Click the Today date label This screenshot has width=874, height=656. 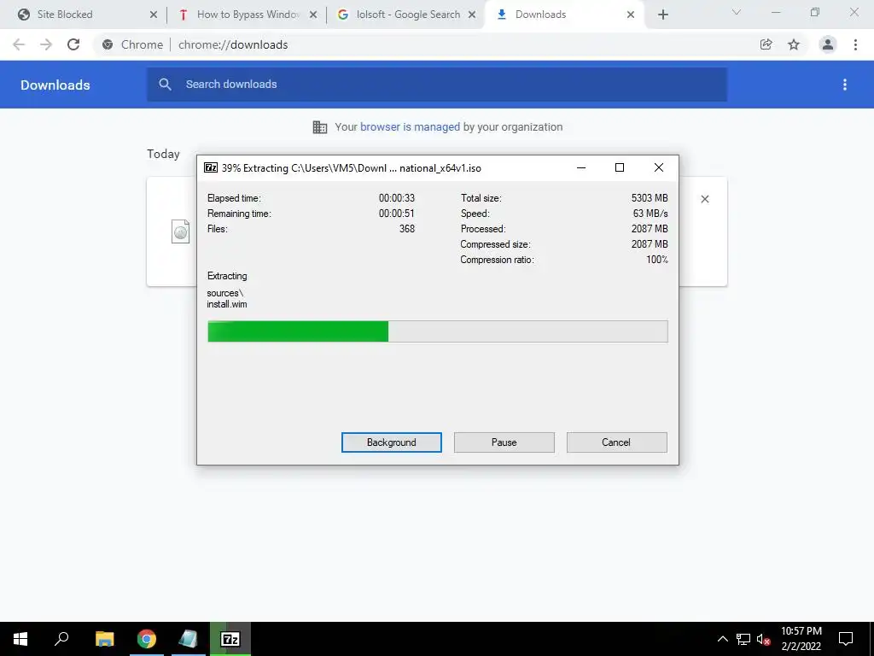(163, 154)
